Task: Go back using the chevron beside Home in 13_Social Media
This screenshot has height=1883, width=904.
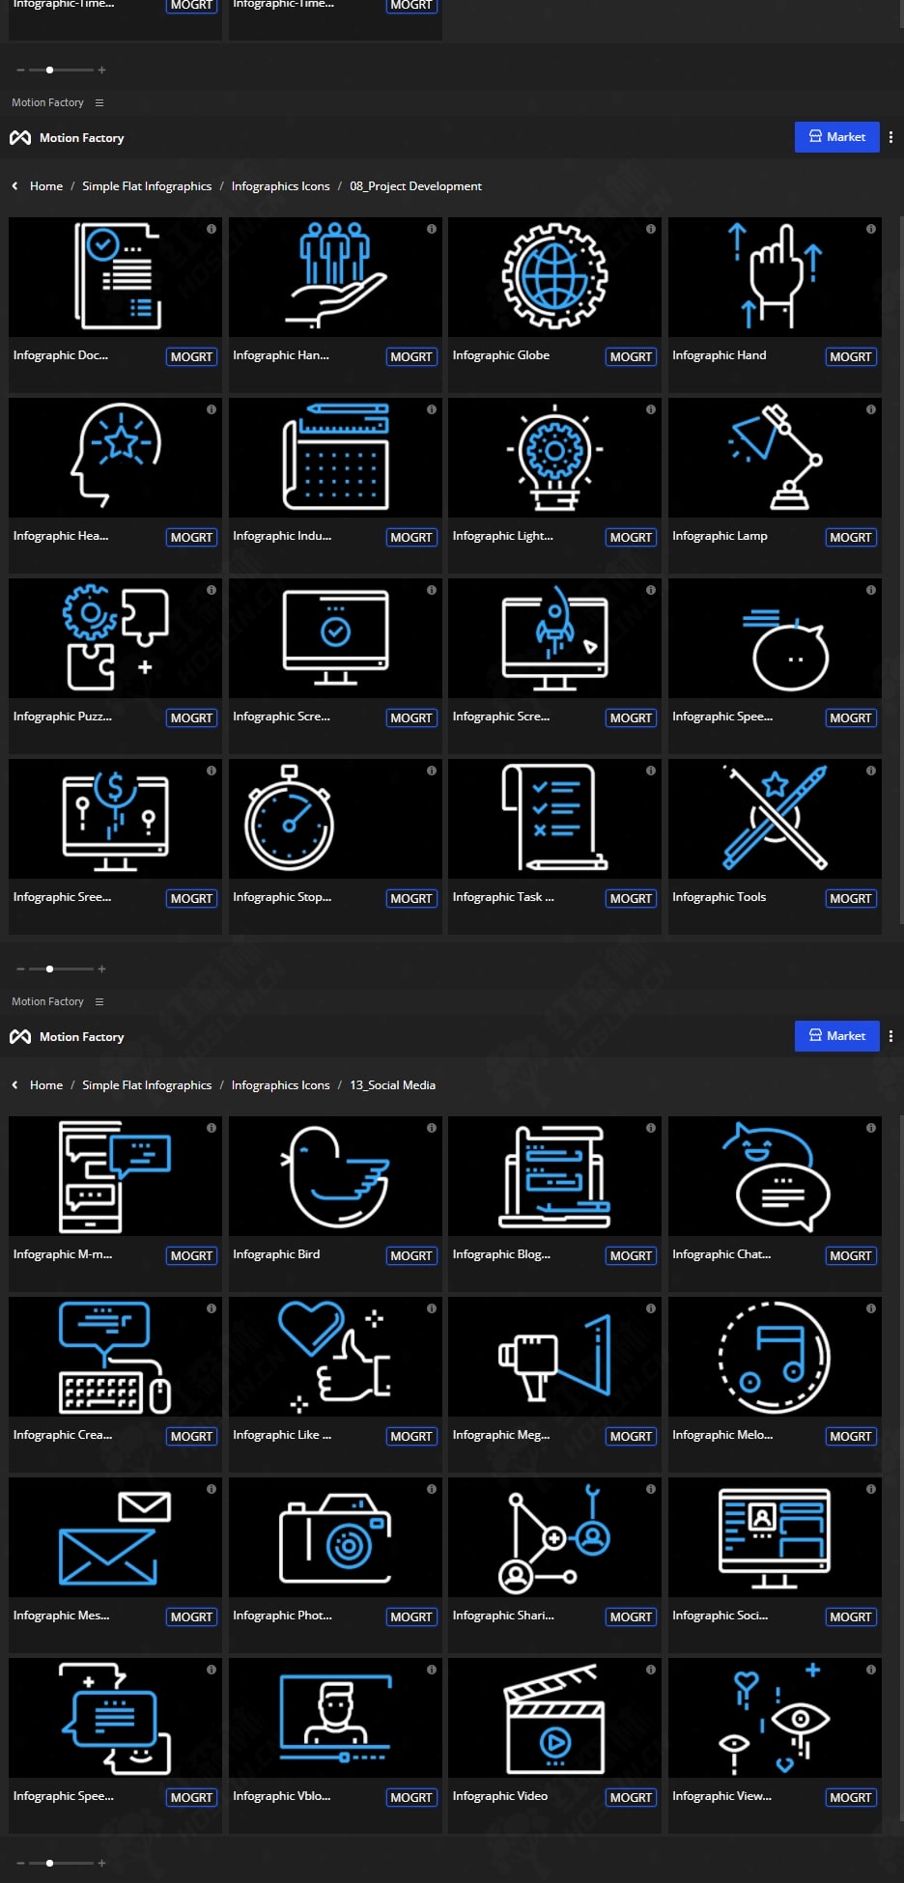Action: pos(14,1085)
